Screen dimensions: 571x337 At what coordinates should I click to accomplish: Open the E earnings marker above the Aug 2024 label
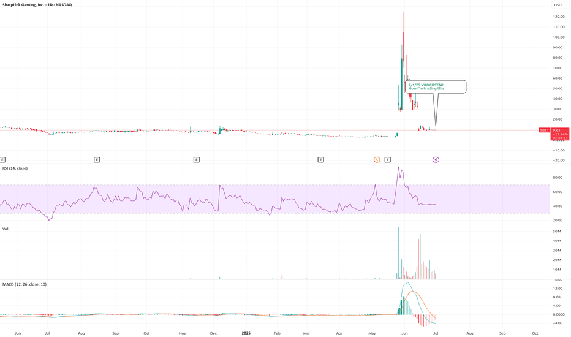click(97, 159)
